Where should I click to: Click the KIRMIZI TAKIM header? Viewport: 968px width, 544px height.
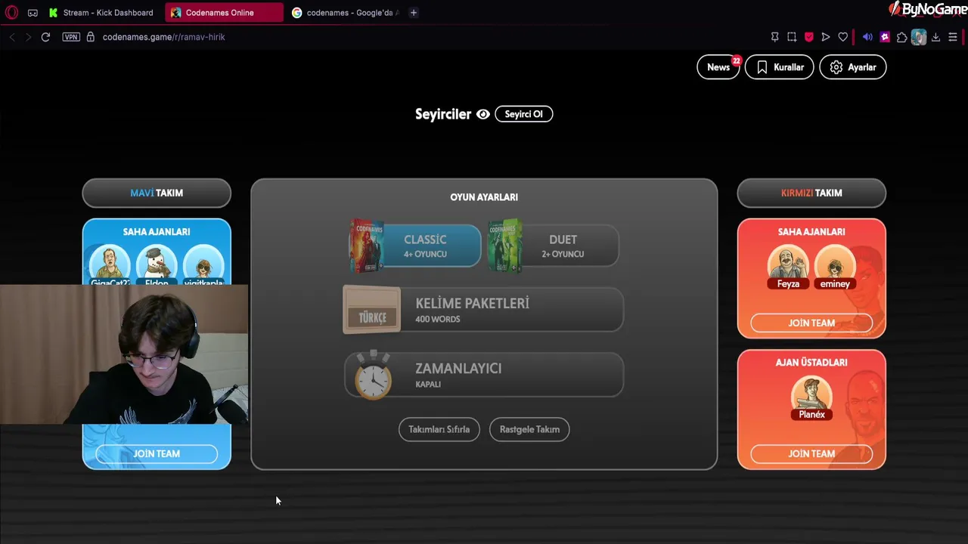click(x=811, y=193)
